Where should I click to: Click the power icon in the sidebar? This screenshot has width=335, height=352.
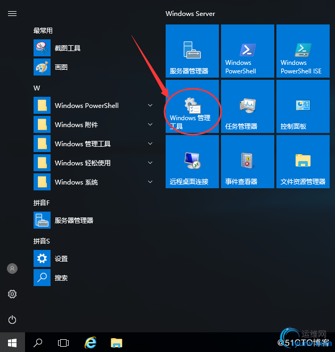12,320
